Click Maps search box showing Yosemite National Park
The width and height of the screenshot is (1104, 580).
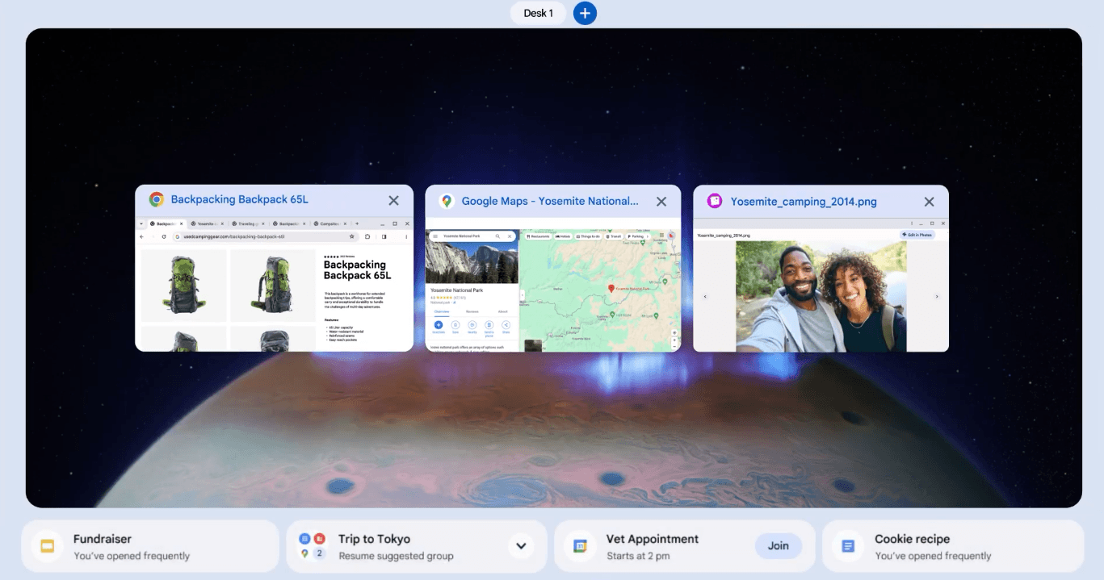[x=472, y=236]
